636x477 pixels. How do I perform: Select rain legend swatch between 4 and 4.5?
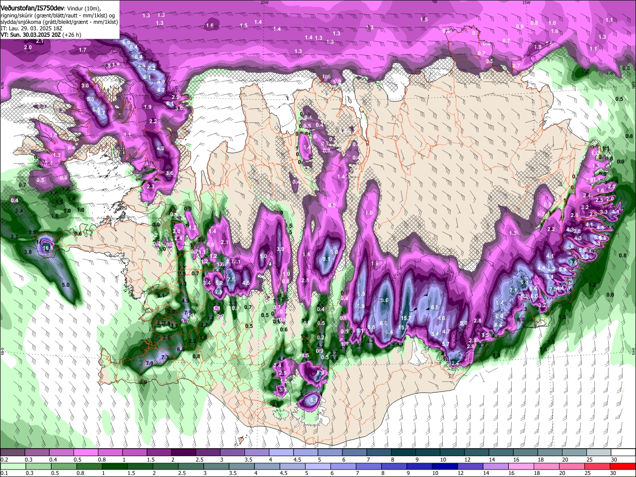(x=267, y=467)
